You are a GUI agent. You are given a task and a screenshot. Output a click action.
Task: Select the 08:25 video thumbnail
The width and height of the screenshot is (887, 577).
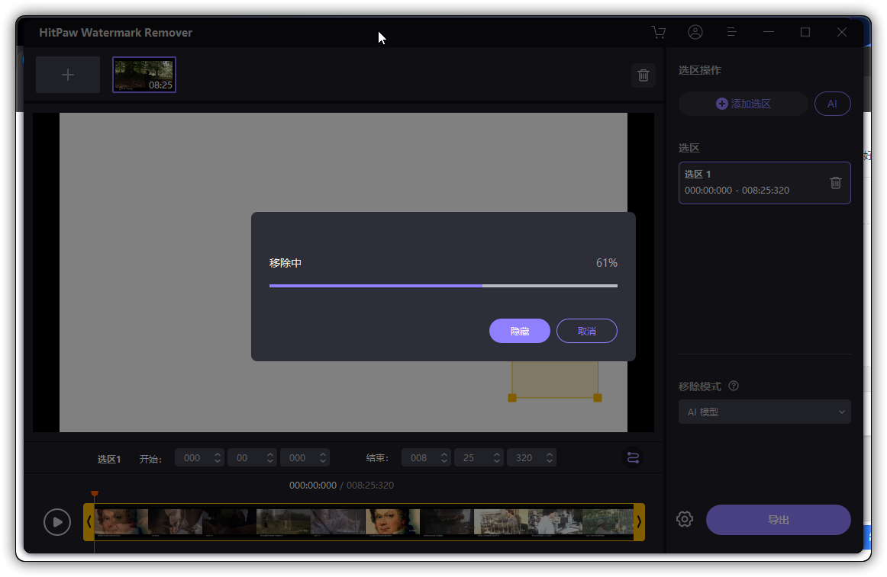point(144,75)
